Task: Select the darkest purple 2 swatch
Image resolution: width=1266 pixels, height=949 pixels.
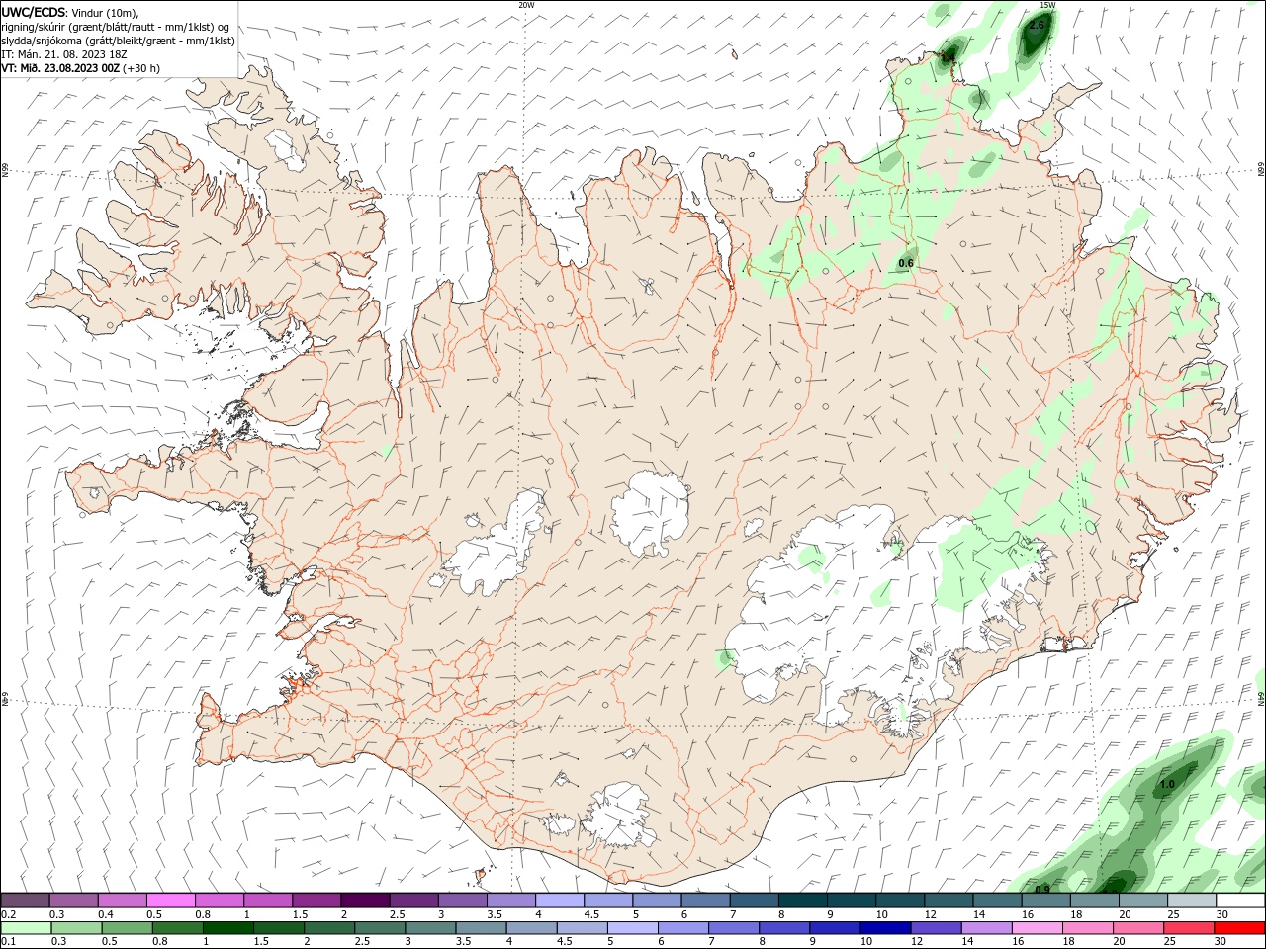Action: coord(364,900)
